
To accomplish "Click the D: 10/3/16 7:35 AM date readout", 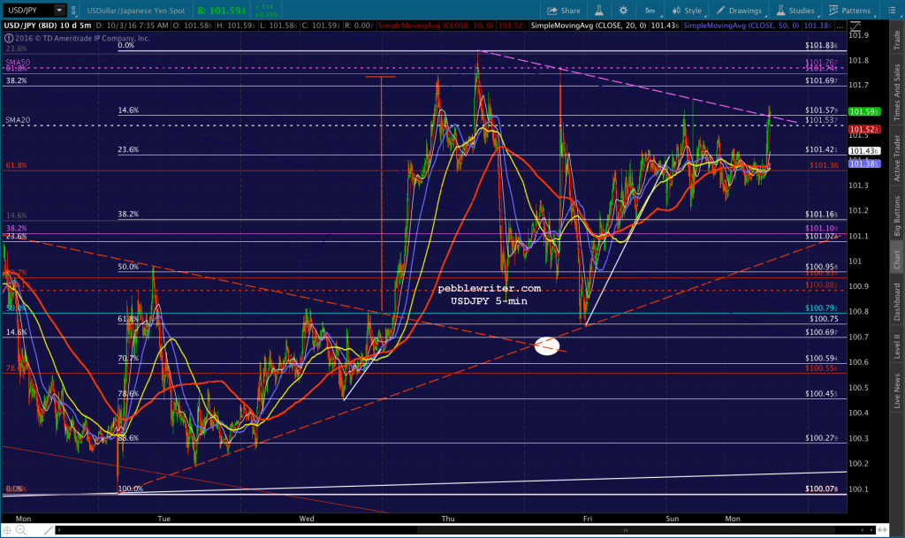I will 133,26.
